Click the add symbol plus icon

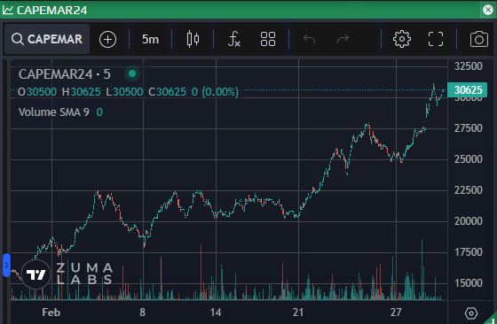pos(107,40)
